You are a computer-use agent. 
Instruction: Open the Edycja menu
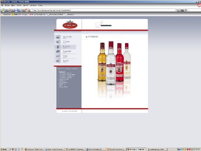tap(7, 5)
